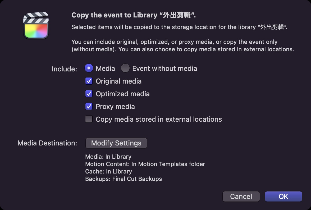
Task: Click the "Media Destination:" label
Action: 47,143
